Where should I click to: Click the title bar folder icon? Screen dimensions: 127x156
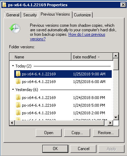[4, 5]
